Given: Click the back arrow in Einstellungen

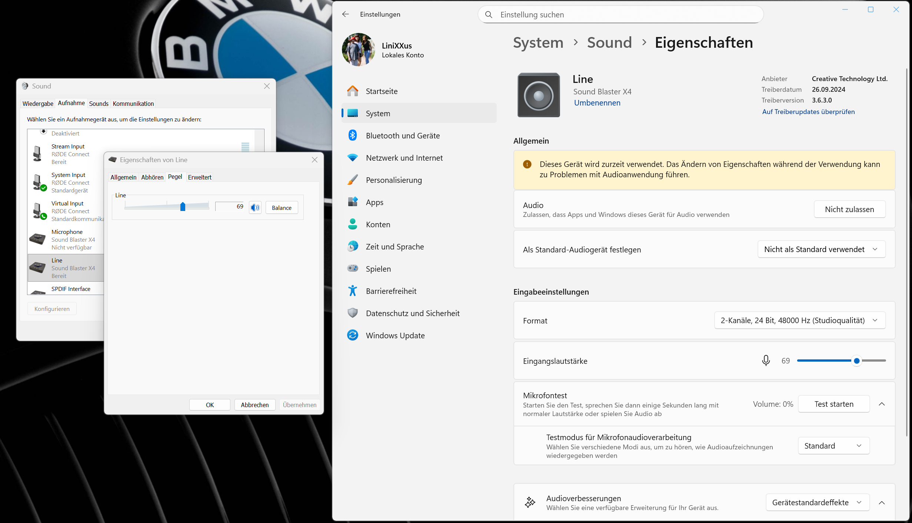Looking at the screenshot, I should (x=345, y=14).
